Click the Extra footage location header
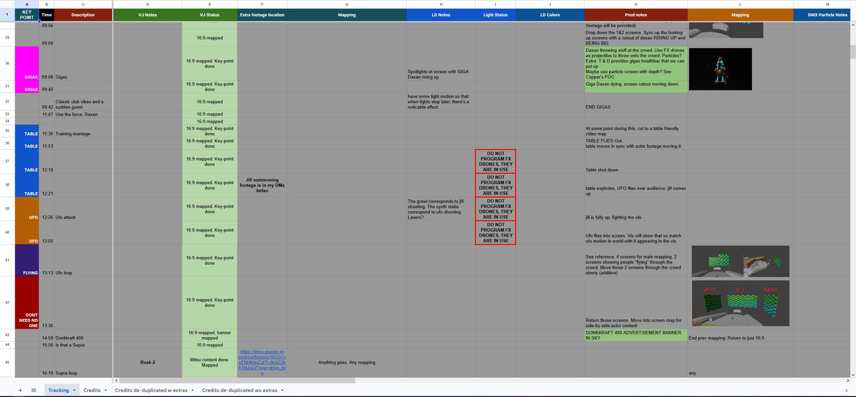 [x=262, y=15]
